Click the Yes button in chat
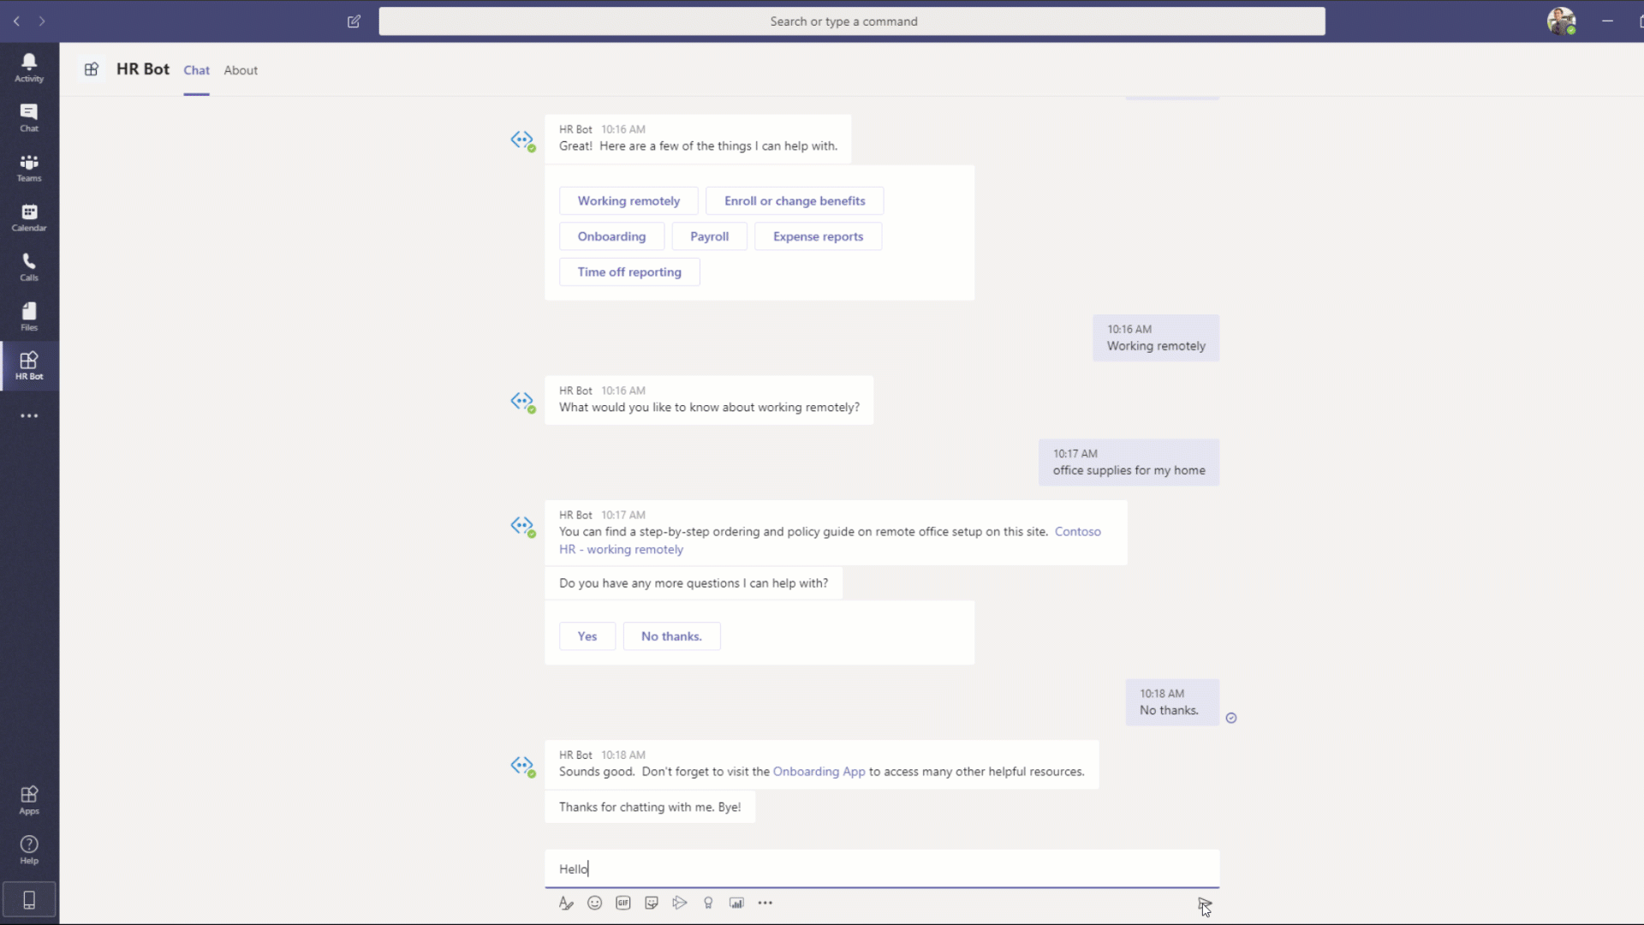 coord(587,635)
